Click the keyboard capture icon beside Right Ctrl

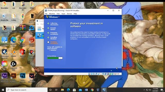[x=112, y=74]
